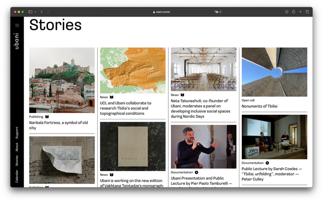
Task: Click the translate icon in the address bar
Action: [x=216, y=12]
